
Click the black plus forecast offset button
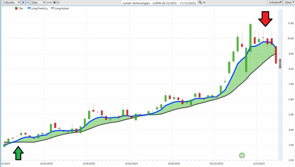[54, 2]
